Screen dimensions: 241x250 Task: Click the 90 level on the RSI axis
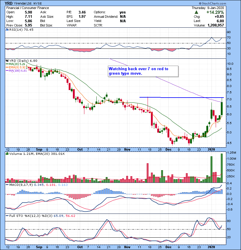click(229, 32)
